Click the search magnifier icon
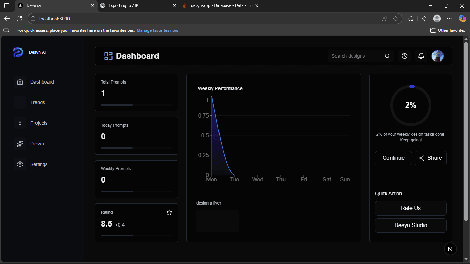This screenshot has width=470, height=264. pos(387,56)
